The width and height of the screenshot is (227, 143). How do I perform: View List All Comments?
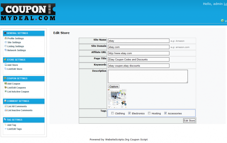tap(17, 106)
